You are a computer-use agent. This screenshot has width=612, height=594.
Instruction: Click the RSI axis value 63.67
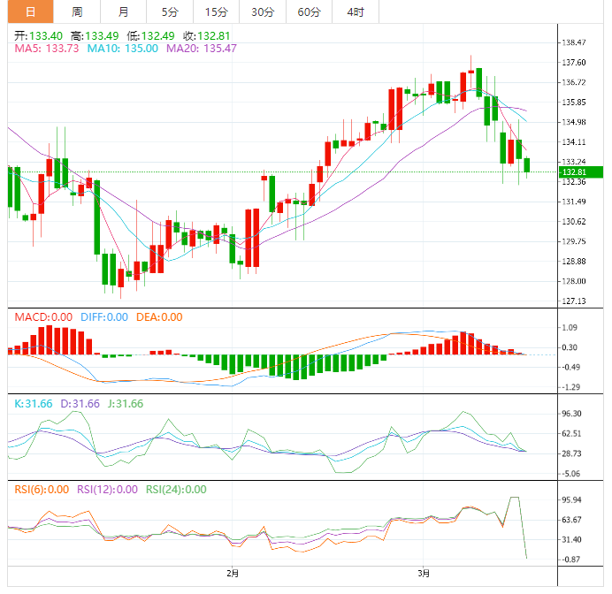[x=571, y=520]
